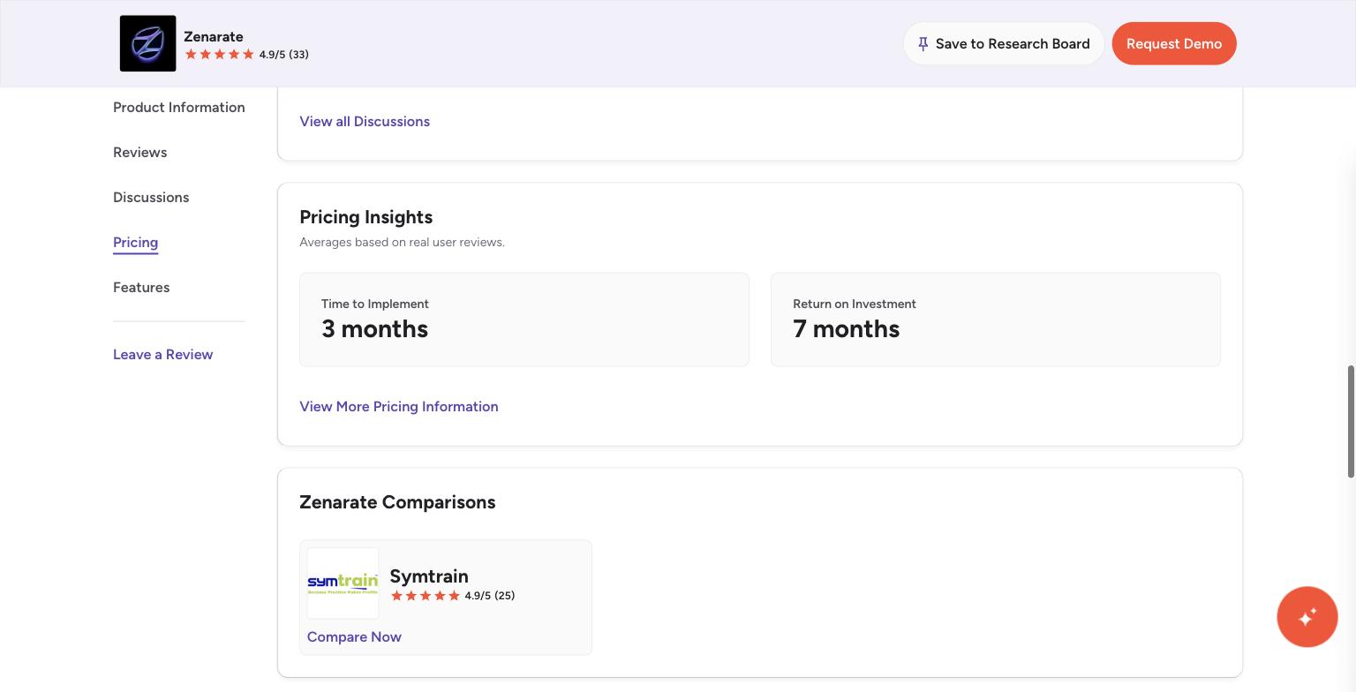
Task: Click the 4.9/5 (33) rating text
Action: click(x=284, y=55)
